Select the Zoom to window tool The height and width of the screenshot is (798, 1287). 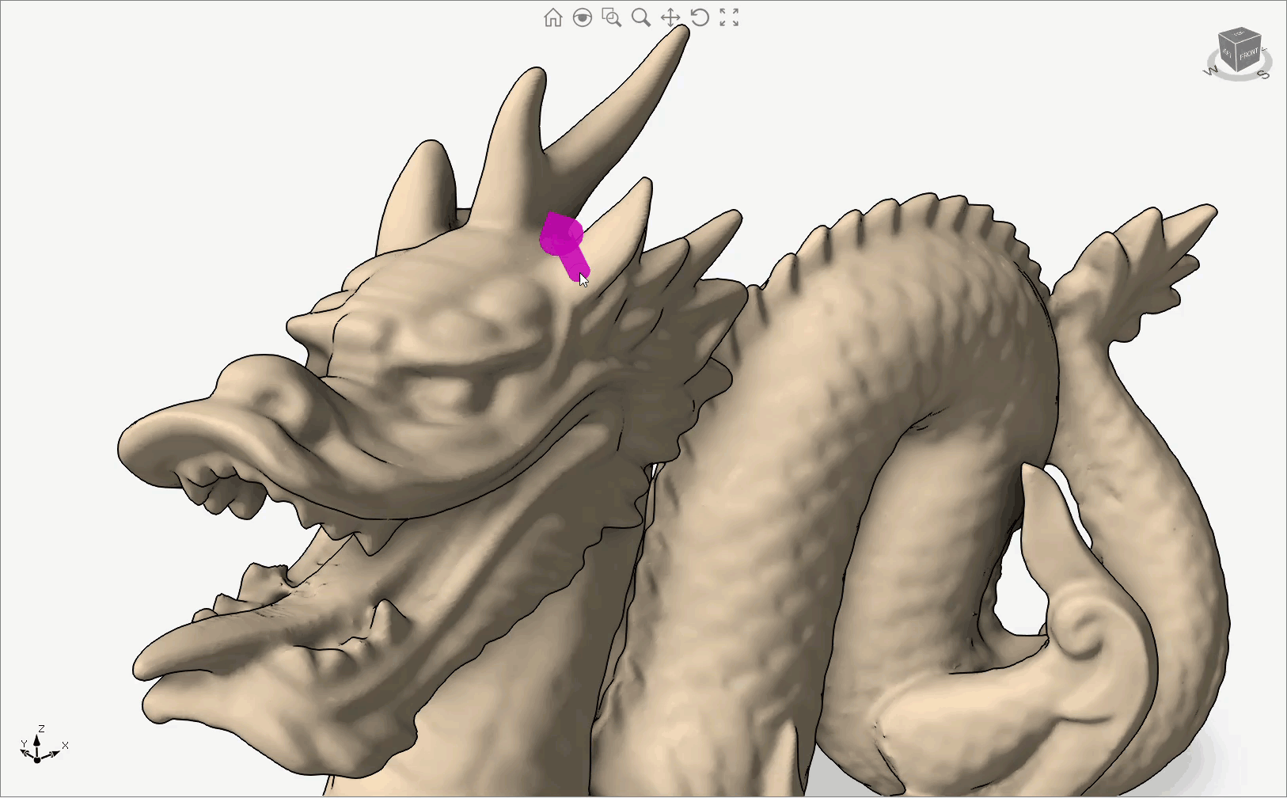(x=611, y=17)
